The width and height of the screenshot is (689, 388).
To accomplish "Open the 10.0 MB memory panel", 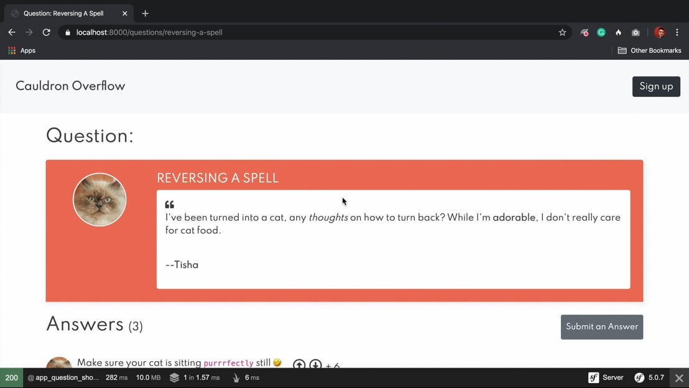I will point(148,378).
